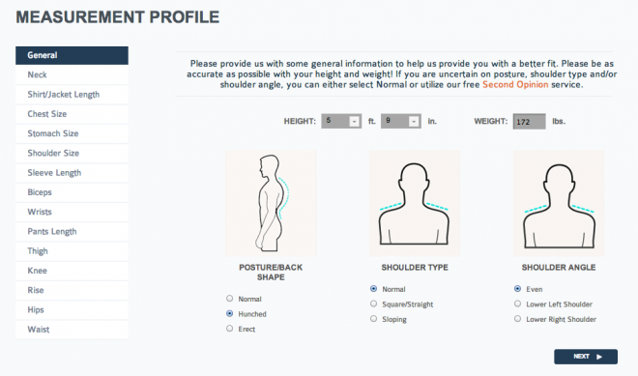Image resolution: width=638 pixels, height=376 pixels.
Task: Open the Second Opinion service link
Action: coord(515,85)
